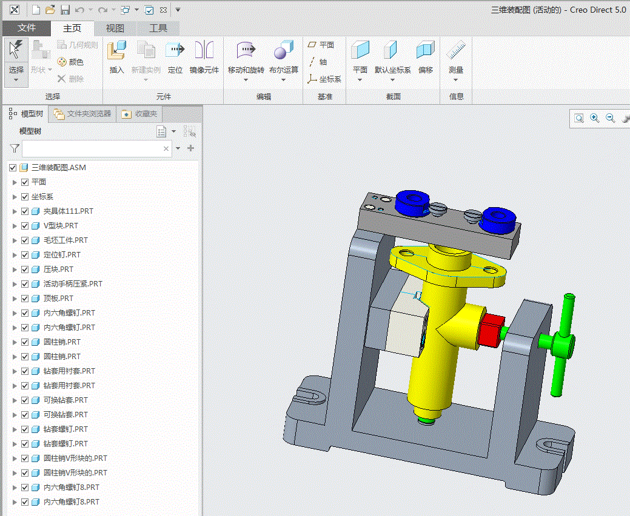Uncheck the 三维装配图.ASM checkbox
This screenshot has height=516, width=630.
pos(13,168)
